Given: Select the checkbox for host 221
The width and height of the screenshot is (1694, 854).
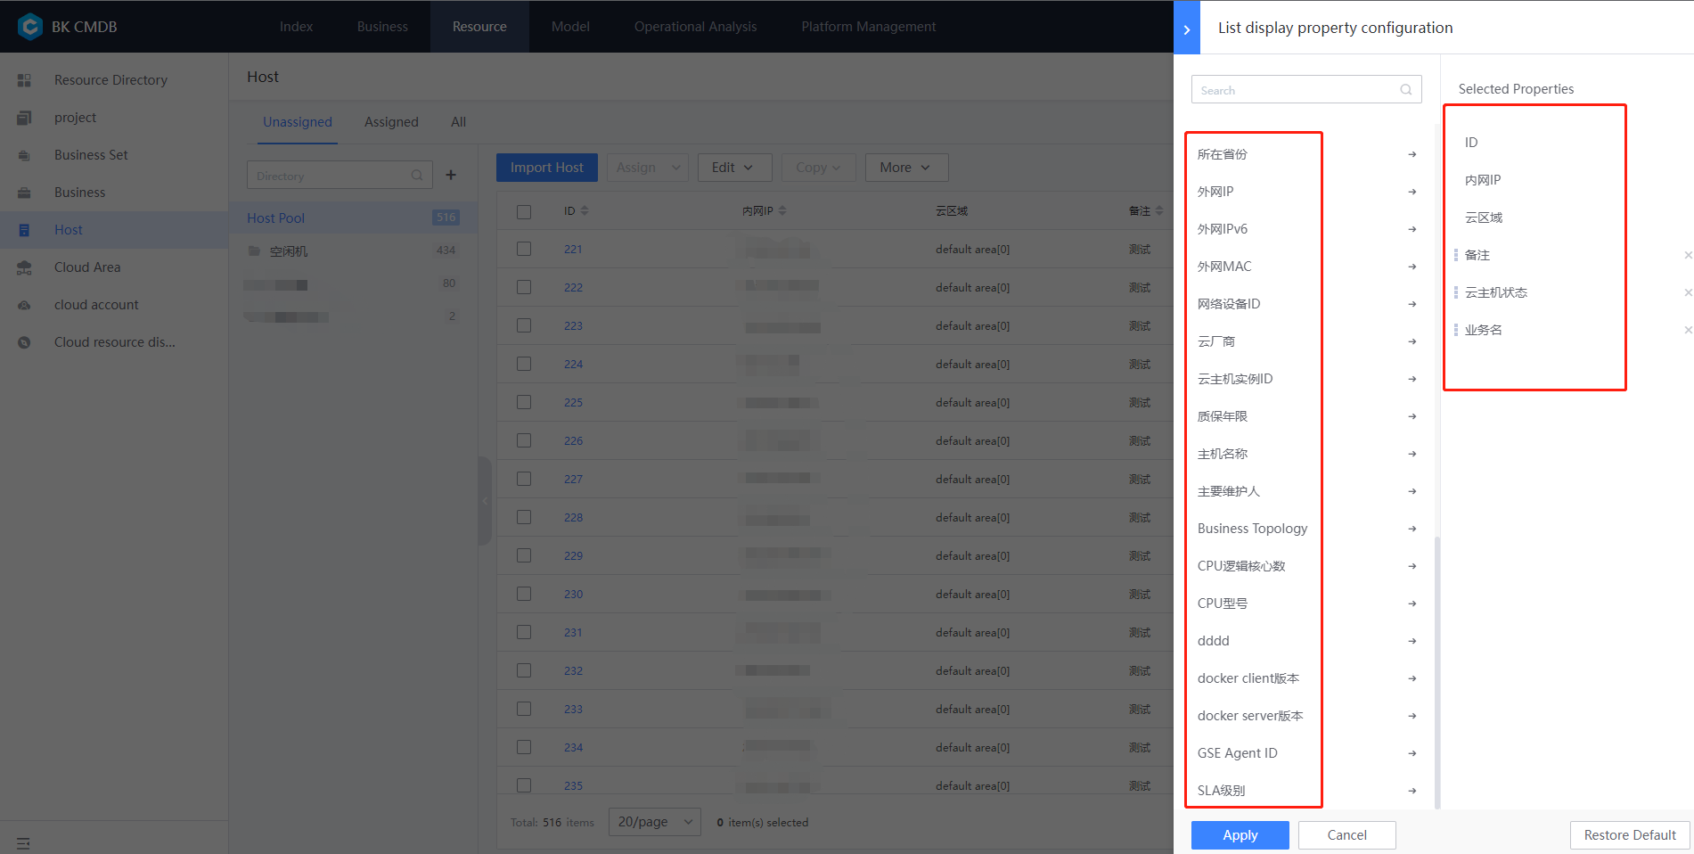Looking at the screenshot, I should [x=523, y=249].
